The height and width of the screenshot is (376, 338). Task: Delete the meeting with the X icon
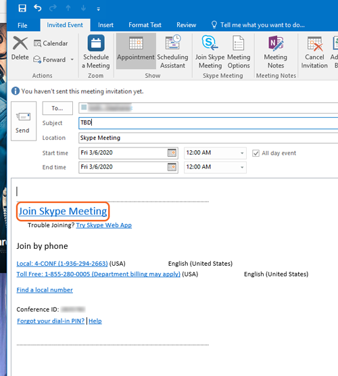pos(20,48)
